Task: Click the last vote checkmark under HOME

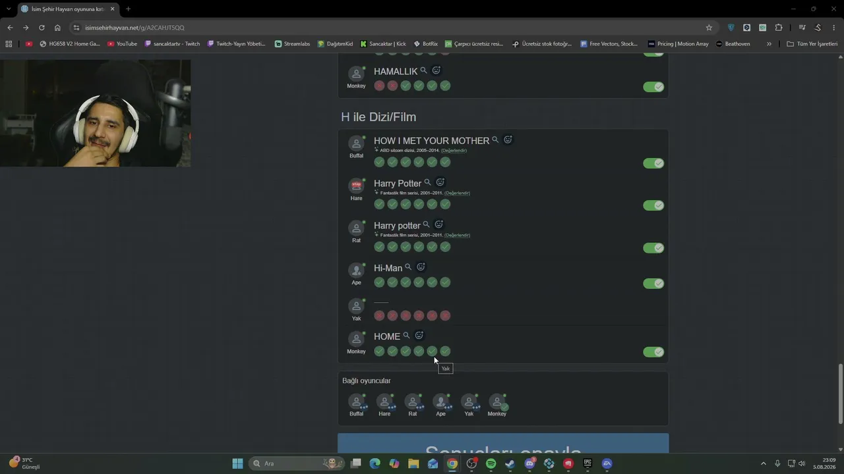Action: click(x=445, y=351)
